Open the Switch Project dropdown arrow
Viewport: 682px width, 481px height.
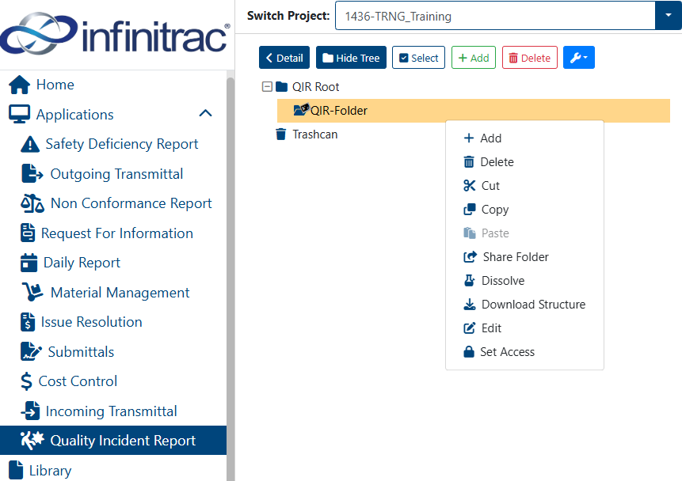click(668, 15)
